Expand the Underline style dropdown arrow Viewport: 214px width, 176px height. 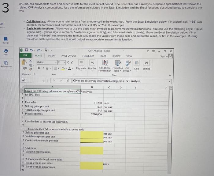(50, 69)
